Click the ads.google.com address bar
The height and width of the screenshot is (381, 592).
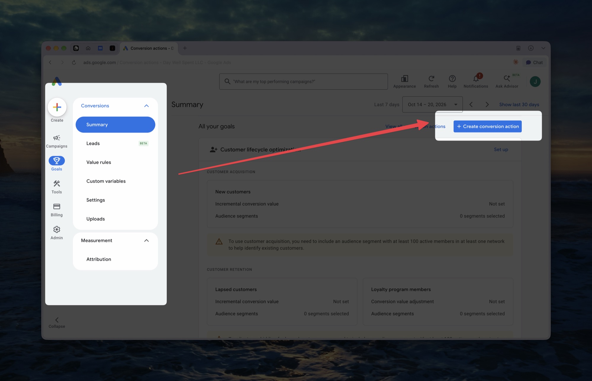[x=157, y=63]
